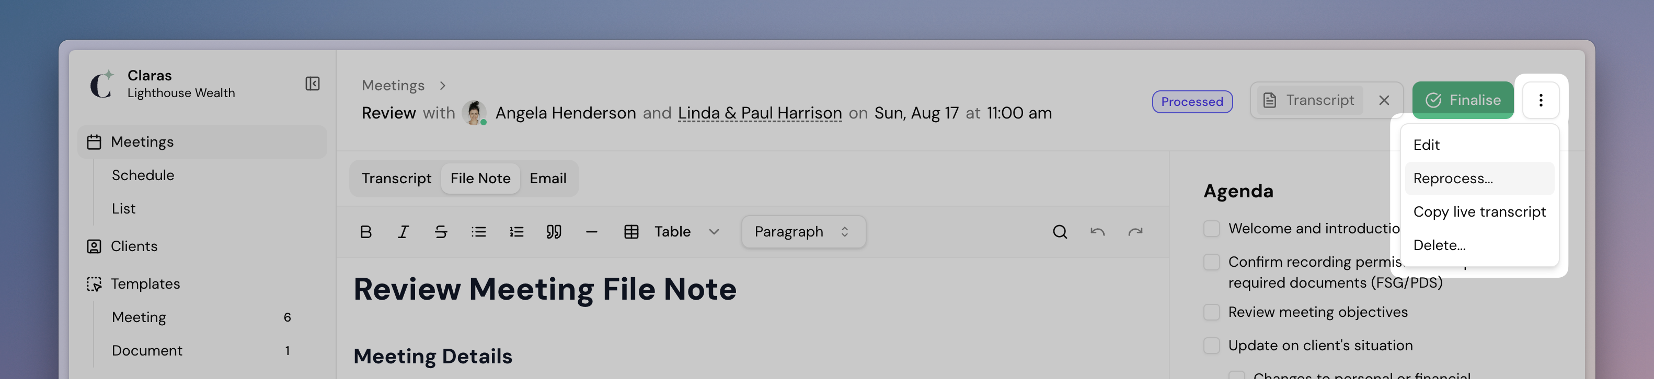Click the Templates icon in sidebar
The image size is (1654, 379).
pos(95,284)
